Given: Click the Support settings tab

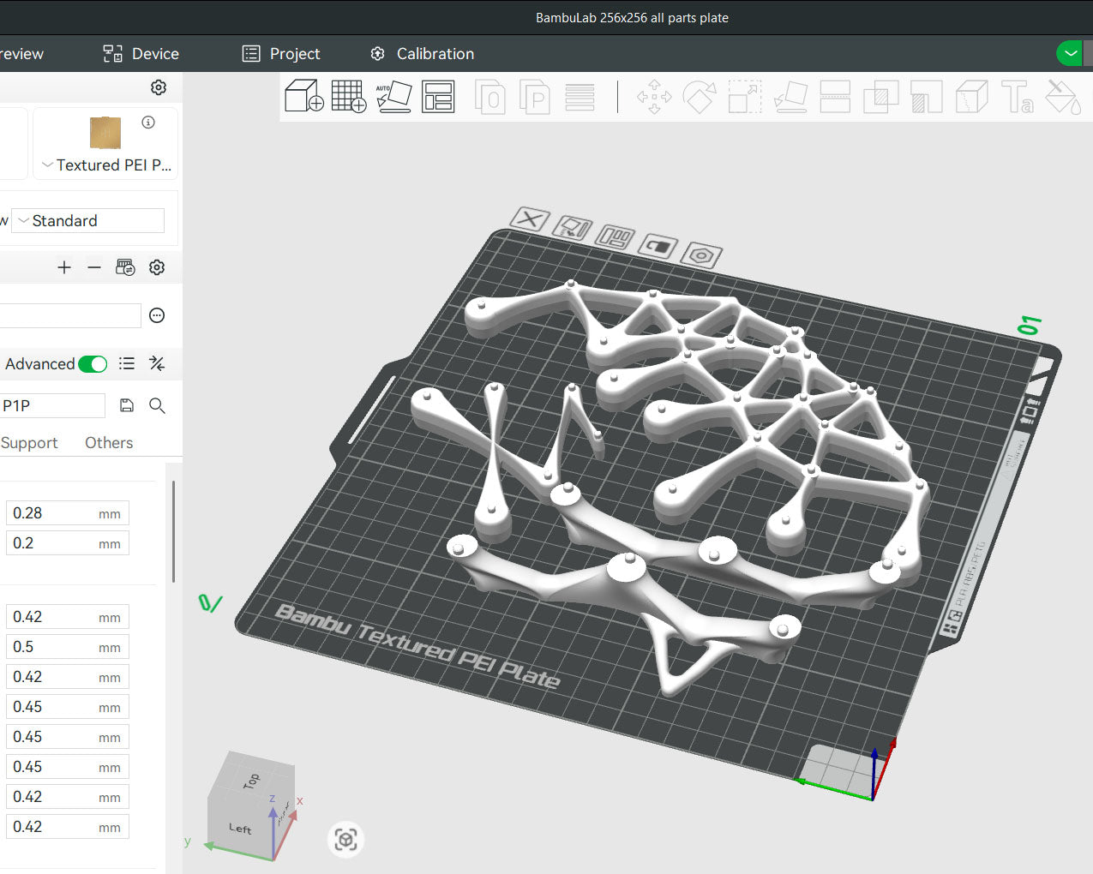Looking at the screenshot, I should click(x=28, y=442).
